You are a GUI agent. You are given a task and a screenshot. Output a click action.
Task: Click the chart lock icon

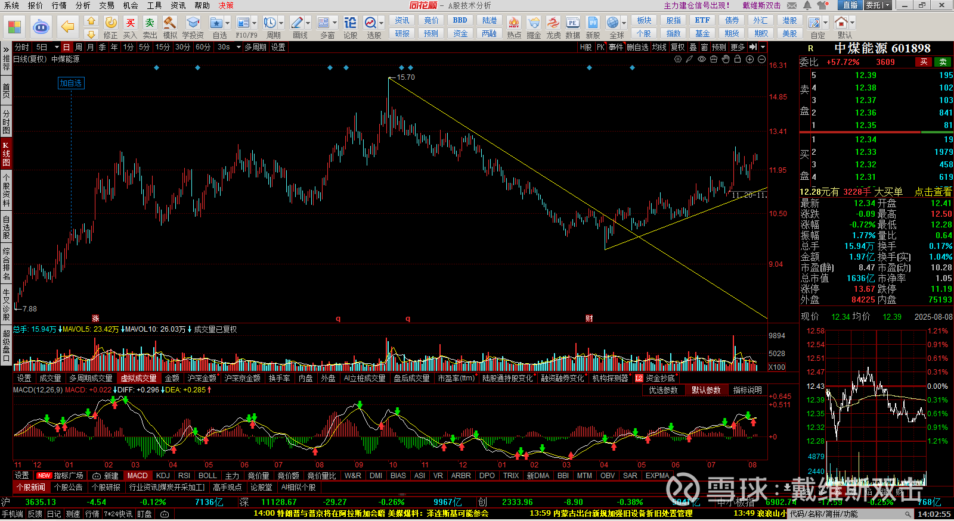[738, 59]
